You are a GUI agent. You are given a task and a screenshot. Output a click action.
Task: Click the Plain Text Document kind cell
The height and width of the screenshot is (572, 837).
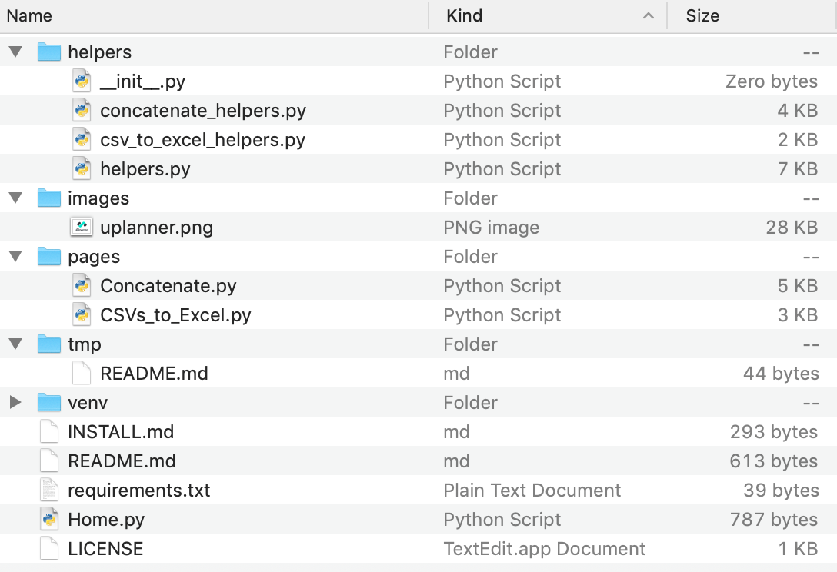pyautogui.click(x=532, y=490)
